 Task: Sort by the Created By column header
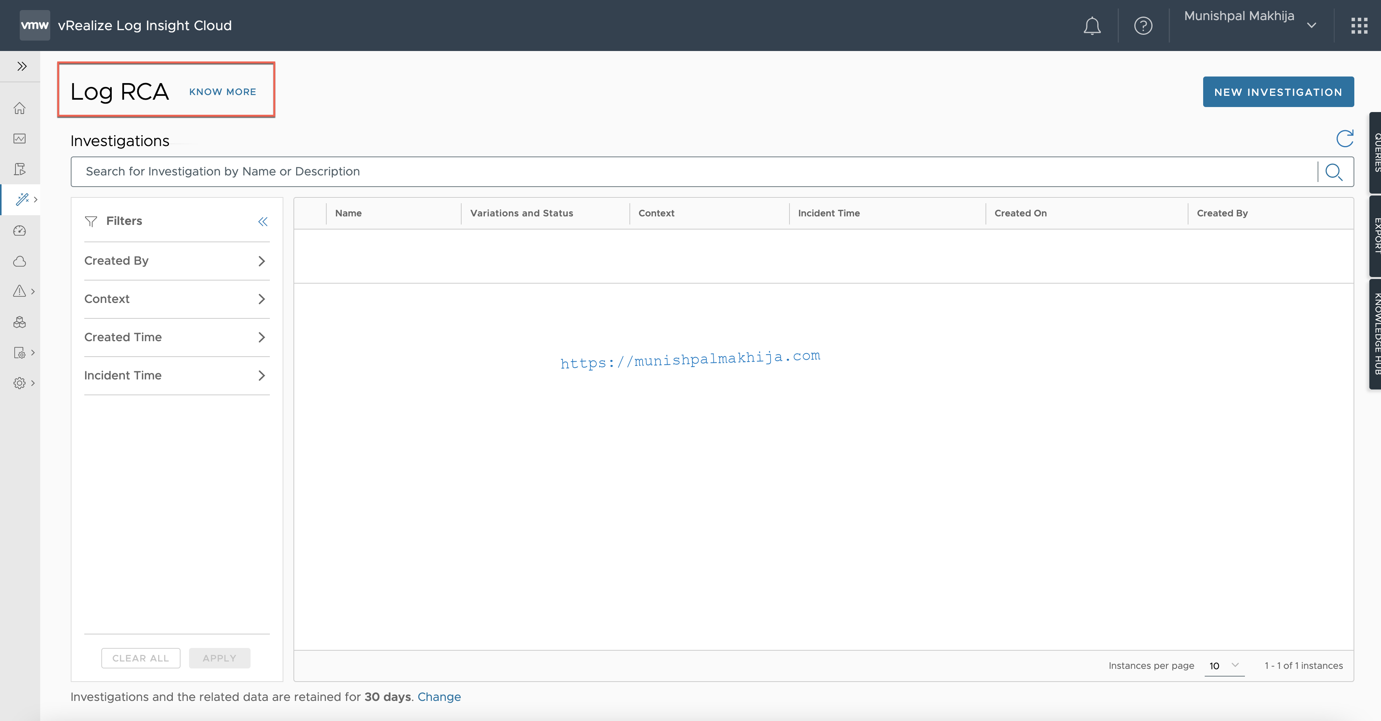tap(1222, 213)
